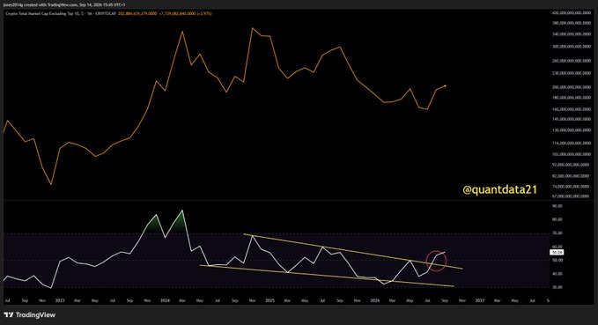Click the 340,000,000,000 price axis label
598x325 pixels.
[x=572, y=34]
